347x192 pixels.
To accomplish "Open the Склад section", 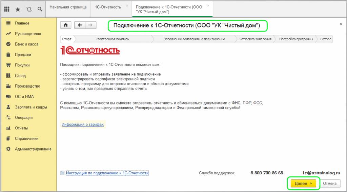I will (20, 76).
